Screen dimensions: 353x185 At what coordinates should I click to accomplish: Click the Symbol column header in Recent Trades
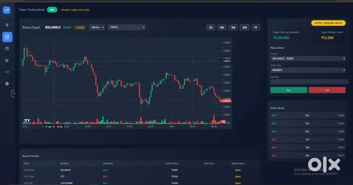click(64, 163)
